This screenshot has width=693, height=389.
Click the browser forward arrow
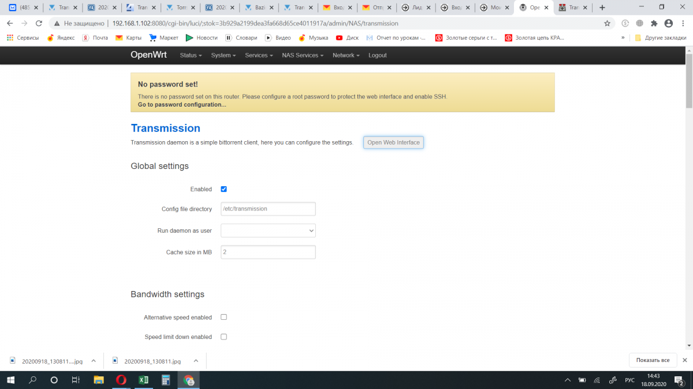(24, 23)
